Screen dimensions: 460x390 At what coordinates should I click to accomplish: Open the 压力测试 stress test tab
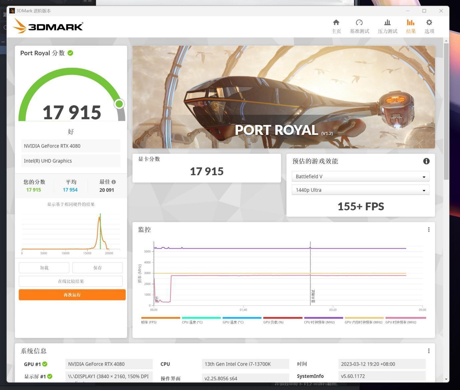click(387, 26)
